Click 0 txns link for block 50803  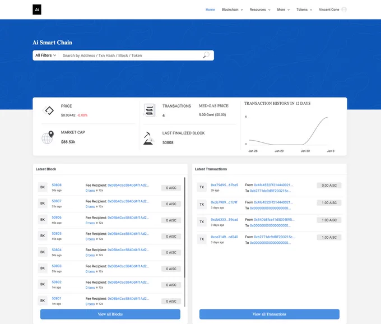point(90,271)
